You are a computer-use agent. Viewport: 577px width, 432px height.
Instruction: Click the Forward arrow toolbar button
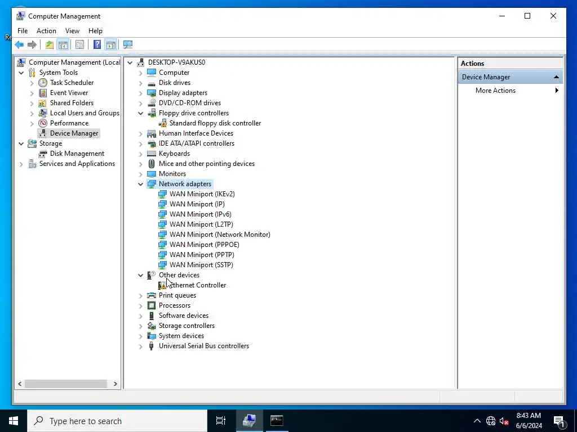pos(32,45)
